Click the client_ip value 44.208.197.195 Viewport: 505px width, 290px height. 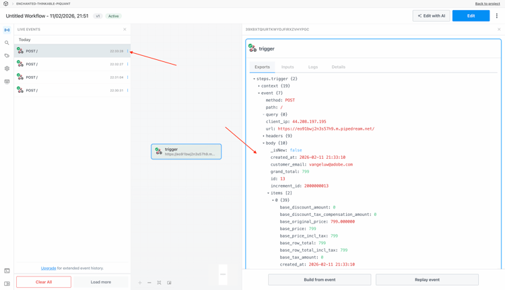309,122
